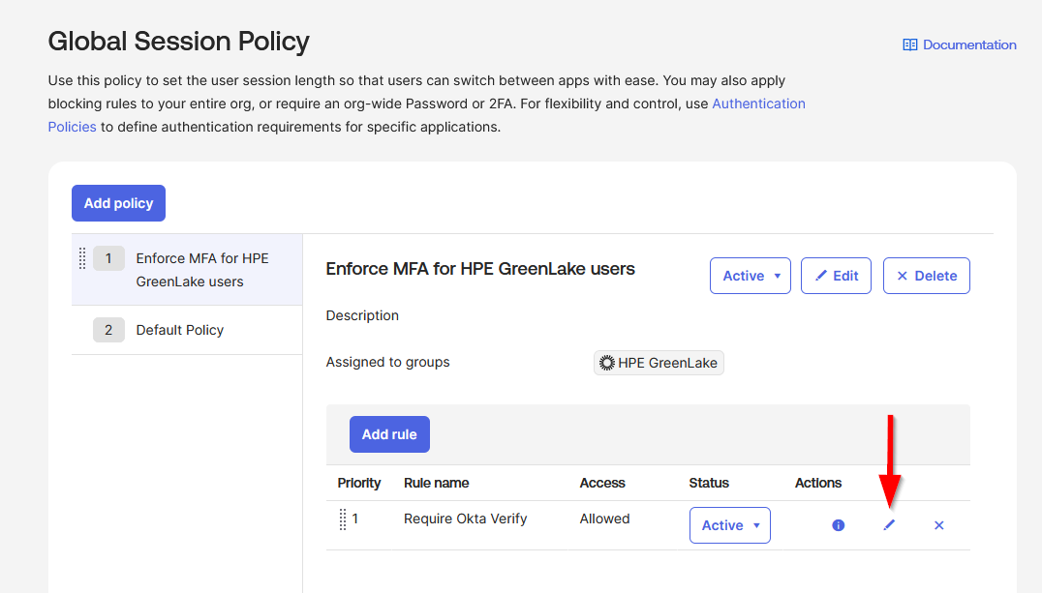
Task: Open the policy Active status dropdown
Action: point(750,276)
